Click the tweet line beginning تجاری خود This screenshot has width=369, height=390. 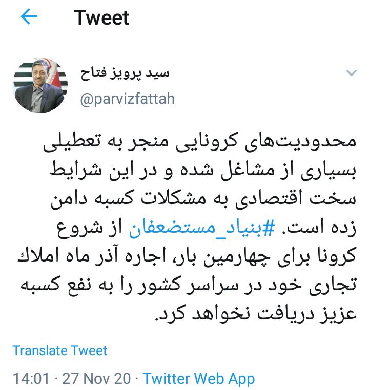click(189, 286)
